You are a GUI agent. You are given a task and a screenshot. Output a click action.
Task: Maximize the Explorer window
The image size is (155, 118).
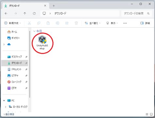click(141, 4)
